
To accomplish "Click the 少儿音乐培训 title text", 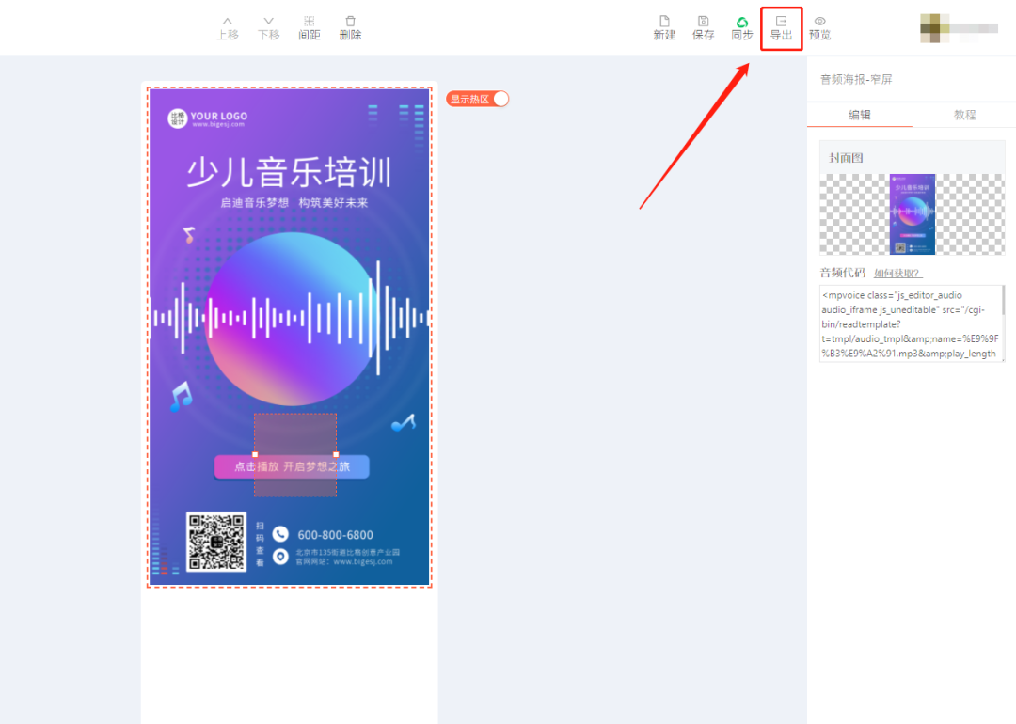I will [289, 172].
